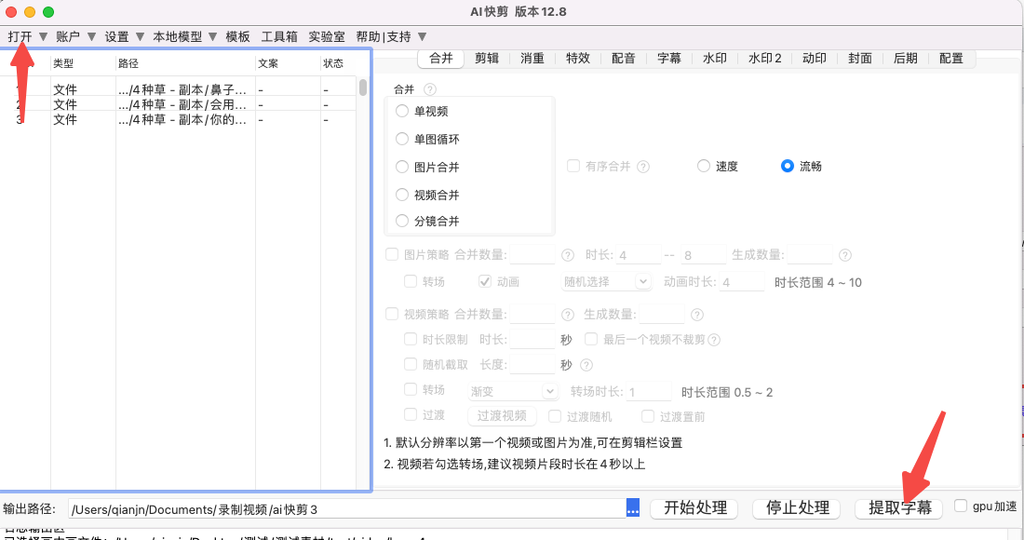1024x540 pixels.
Task: Click help icon after 图片策略 生成数量
Action: pyautogui.click(x=845, y=255)
